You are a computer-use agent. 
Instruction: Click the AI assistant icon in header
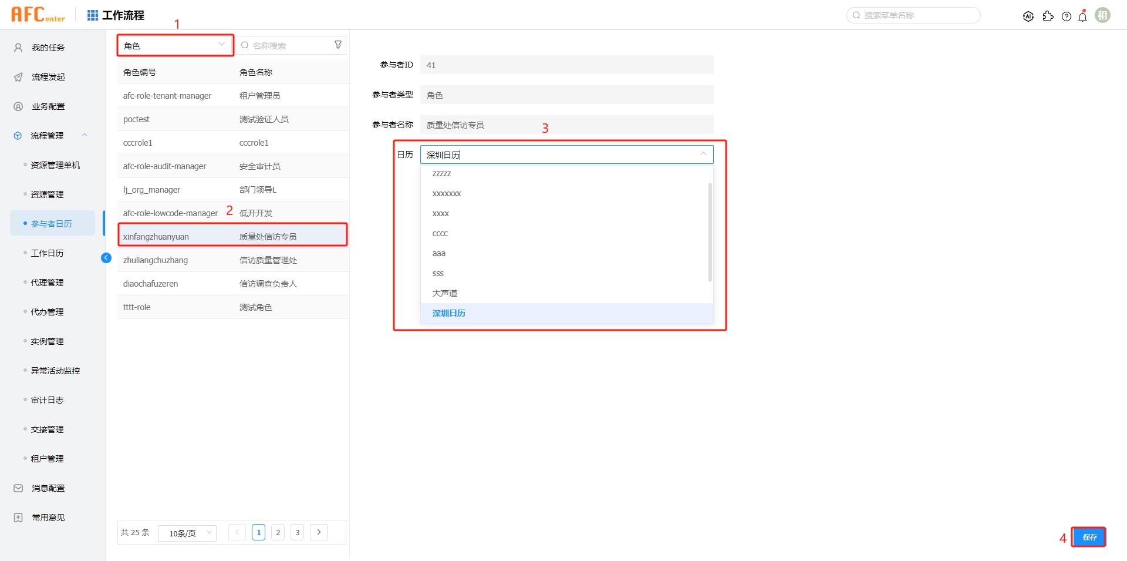[x=1028, y=16]
